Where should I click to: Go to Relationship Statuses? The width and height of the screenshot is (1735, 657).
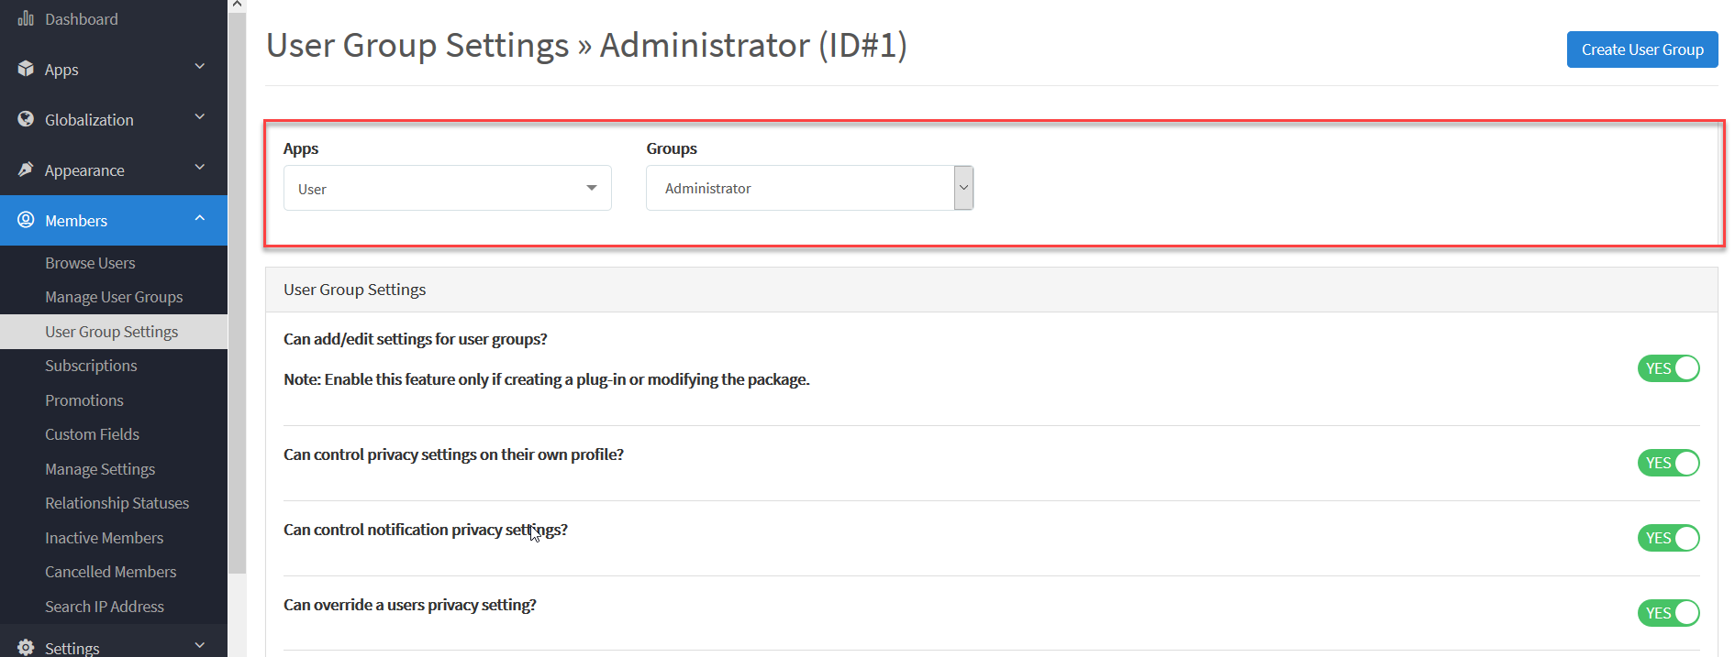pyautogui.click(x=117, y=502)
